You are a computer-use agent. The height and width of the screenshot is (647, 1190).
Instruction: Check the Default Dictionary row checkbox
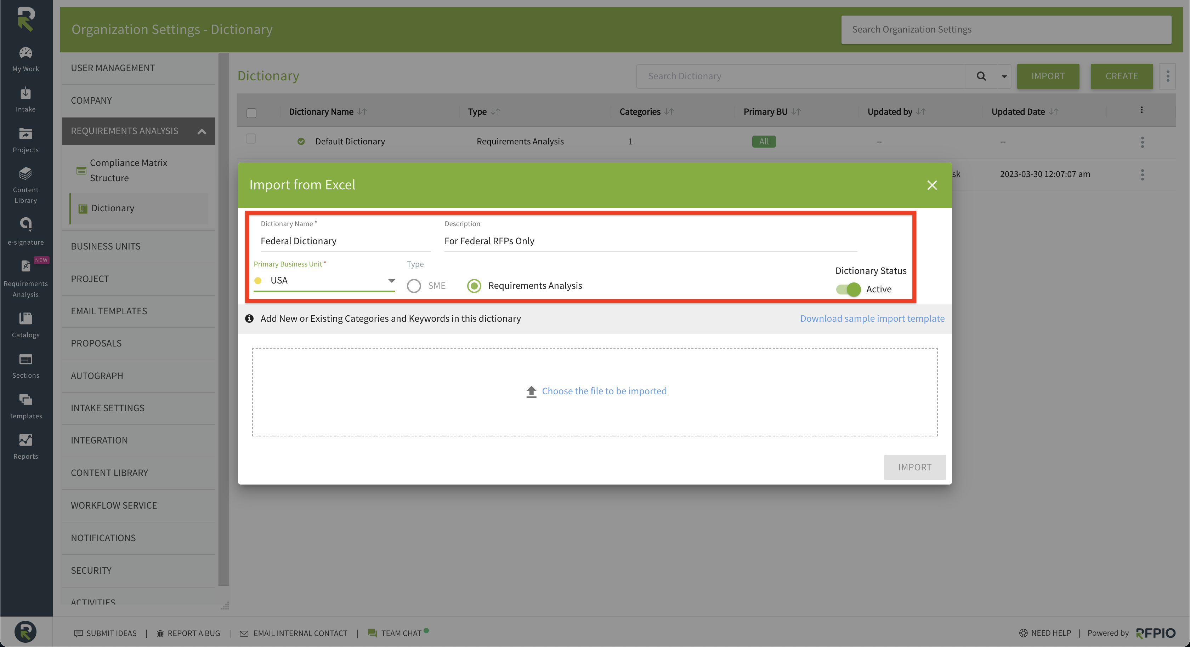pos(251,138)
